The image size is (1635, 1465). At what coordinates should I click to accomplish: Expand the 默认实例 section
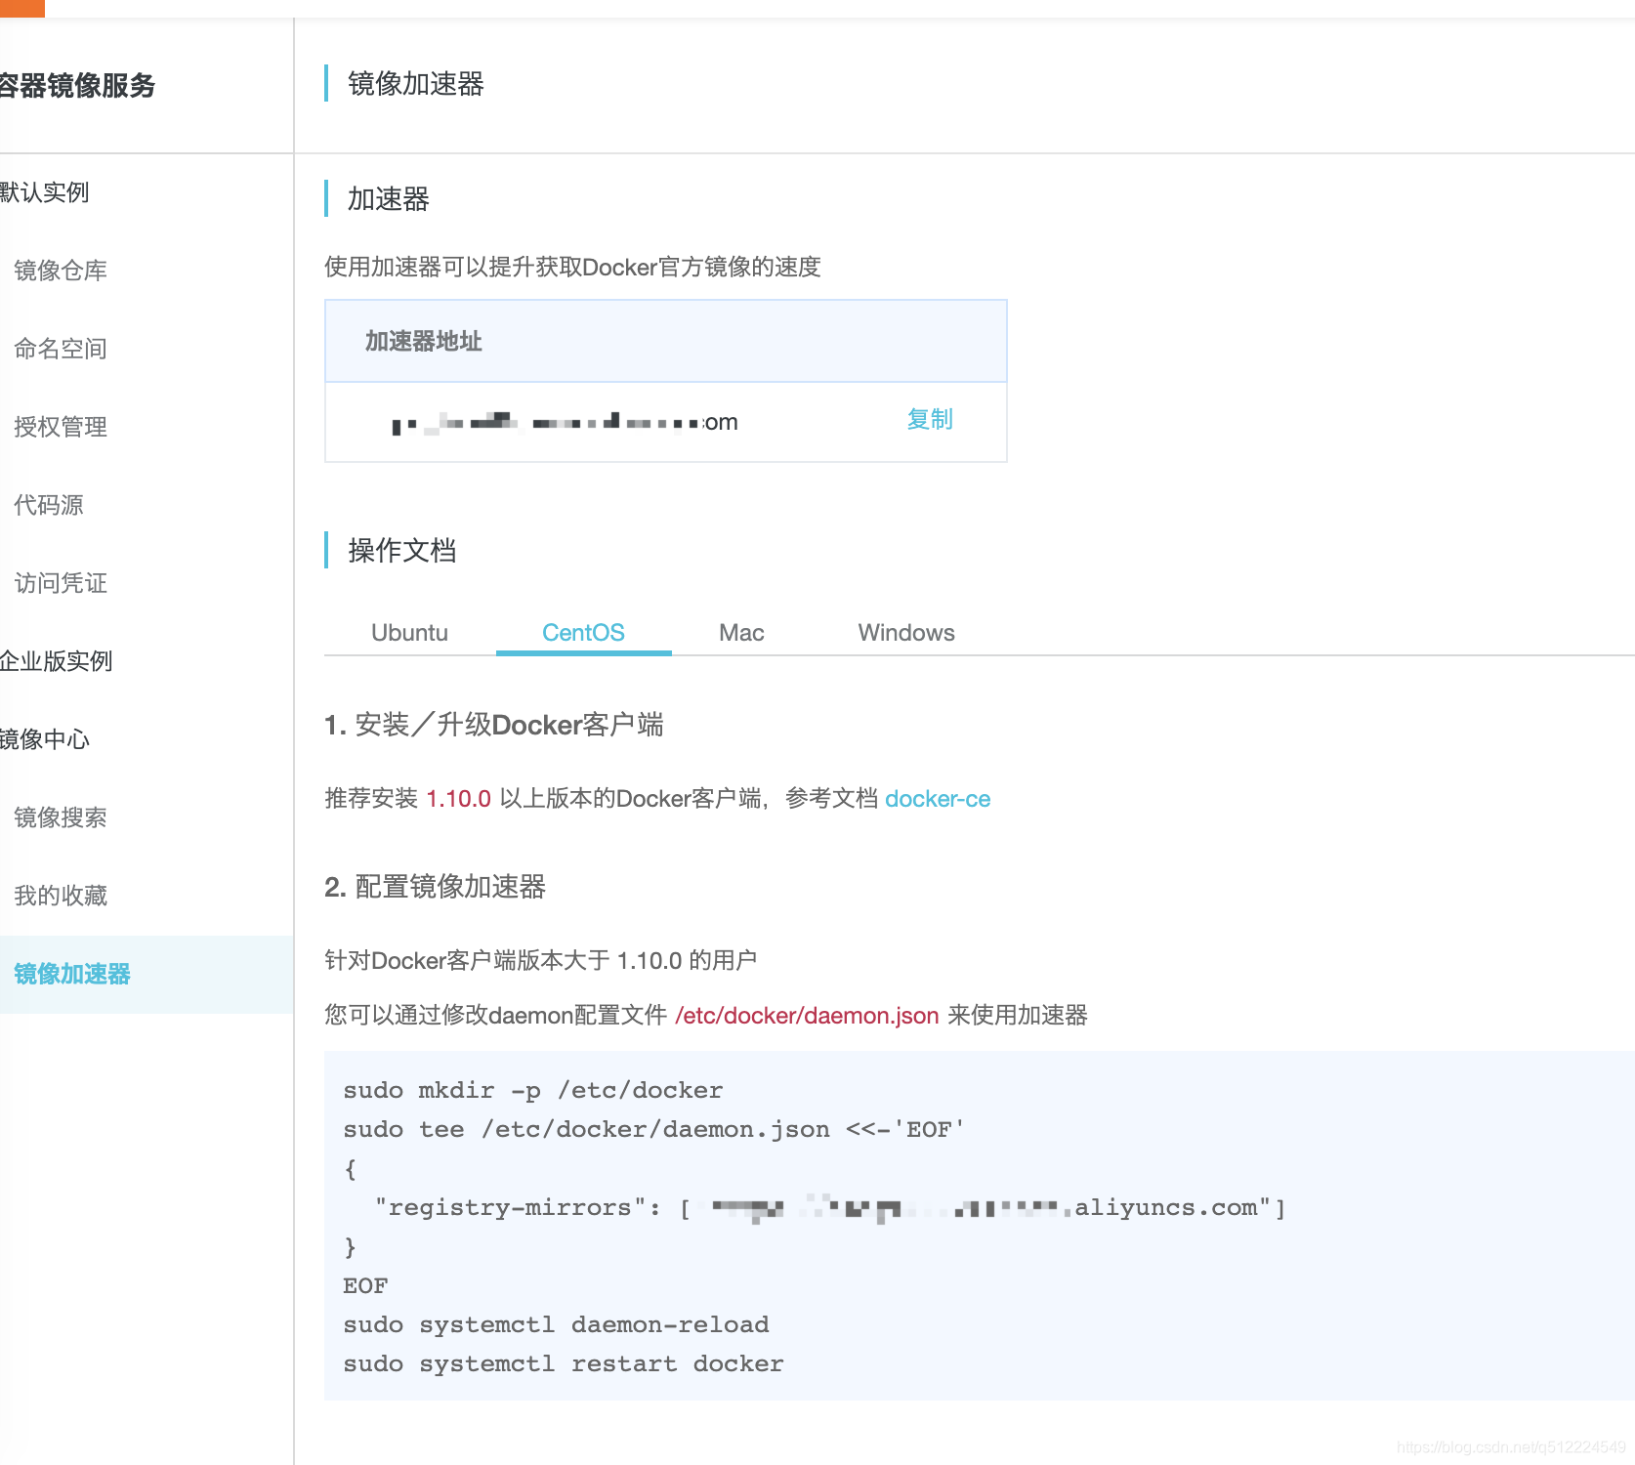pyautogui.click(x=45, y=191)
